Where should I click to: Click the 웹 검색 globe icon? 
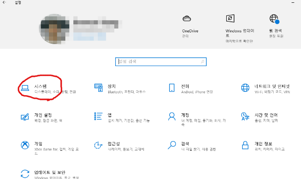click(274, 19)
